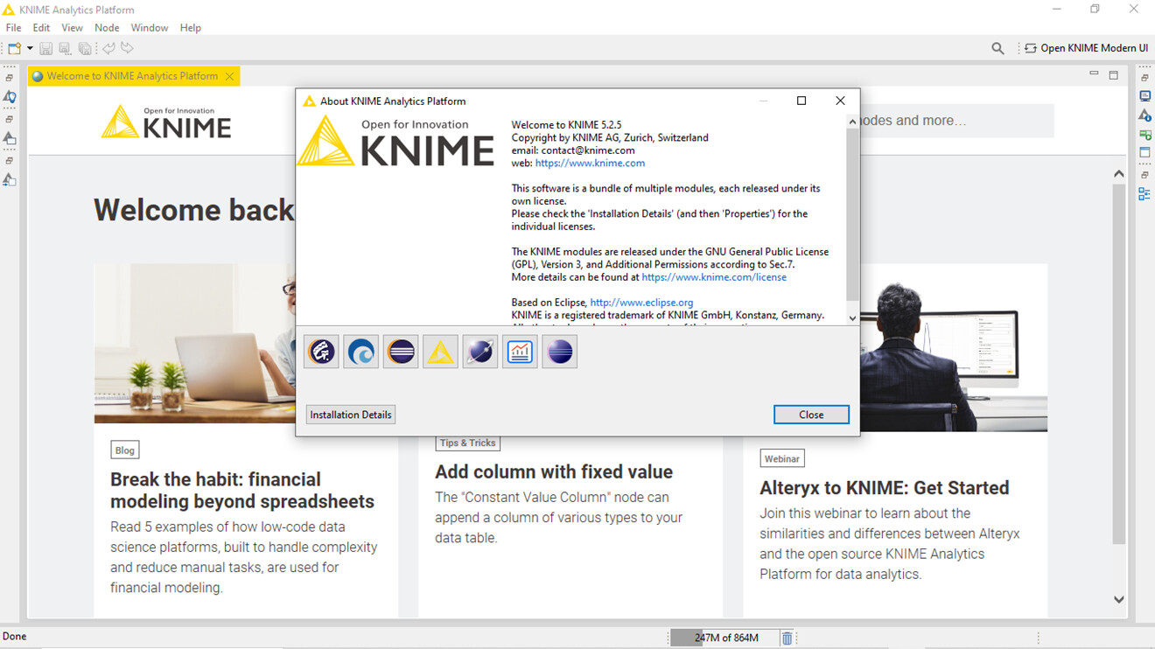Click the Undo arrow in the toolbar
The height and width of the screenshot is (649, 1155).
[108, 49]
